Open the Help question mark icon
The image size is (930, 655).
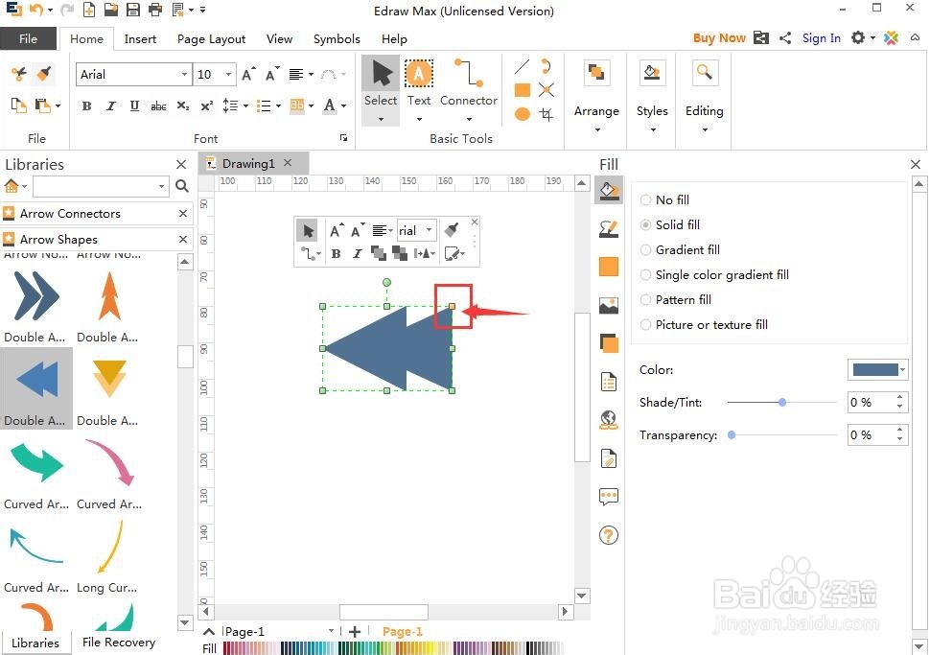(x=609, y=535)
